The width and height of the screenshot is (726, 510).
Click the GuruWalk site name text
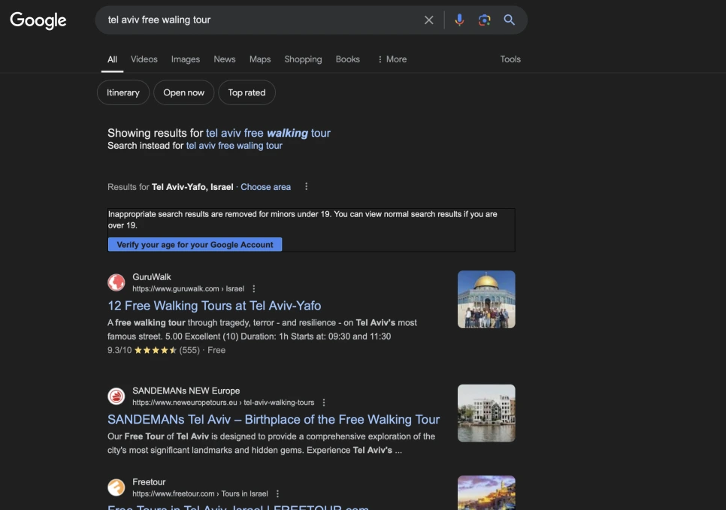(x=152, y=276)
